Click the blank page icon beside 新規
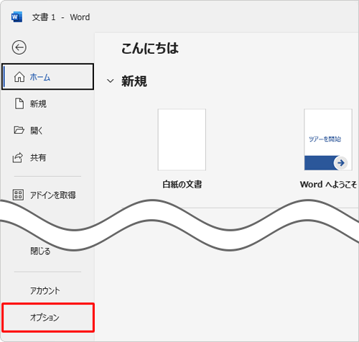 pos(19,103)
